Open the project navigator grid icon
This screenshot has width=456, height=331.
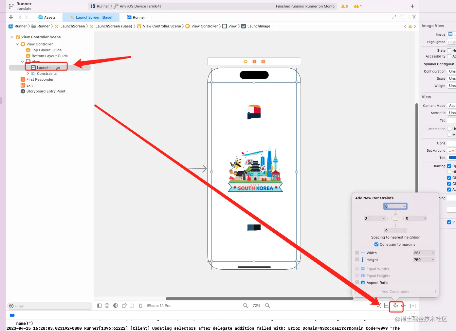coord(11,17)
